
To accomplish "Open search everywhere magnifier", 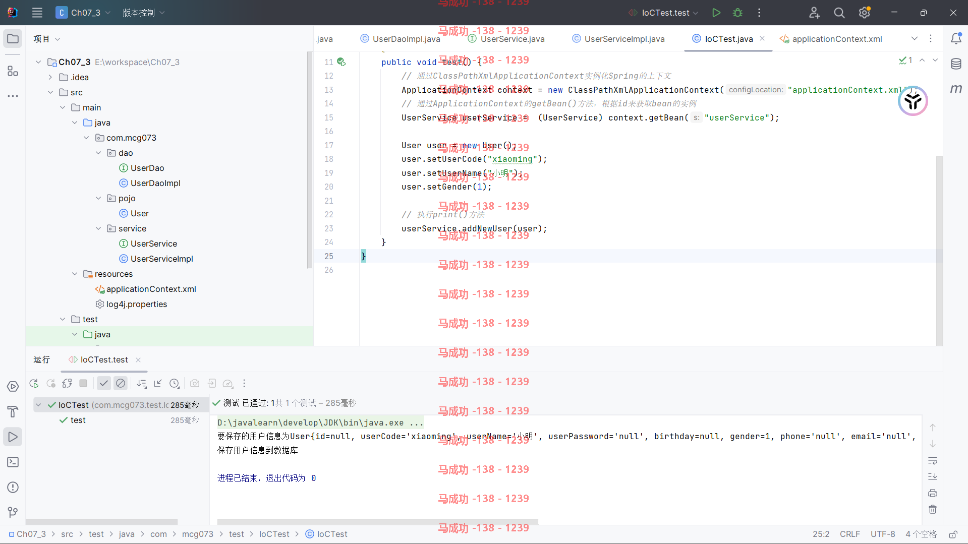I will tap(839, 13).
